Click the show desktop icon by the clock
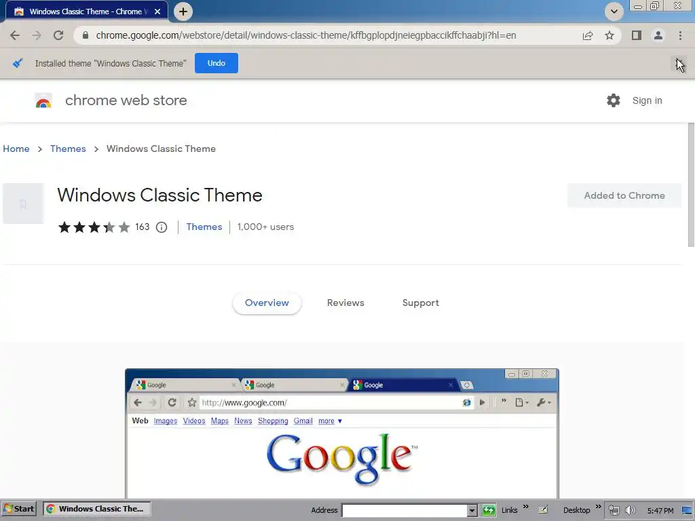 (x=688, y=510)
